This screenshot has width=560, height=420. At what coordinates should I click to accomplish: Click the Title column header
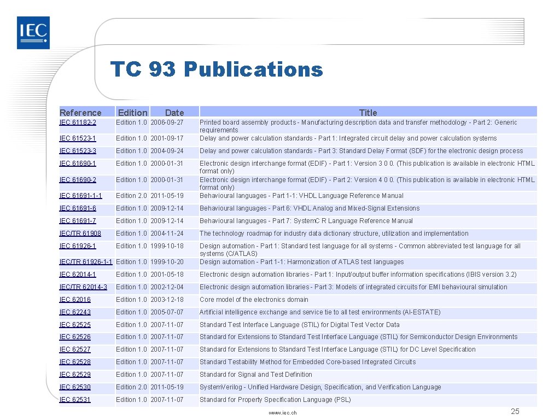[368, 113]
